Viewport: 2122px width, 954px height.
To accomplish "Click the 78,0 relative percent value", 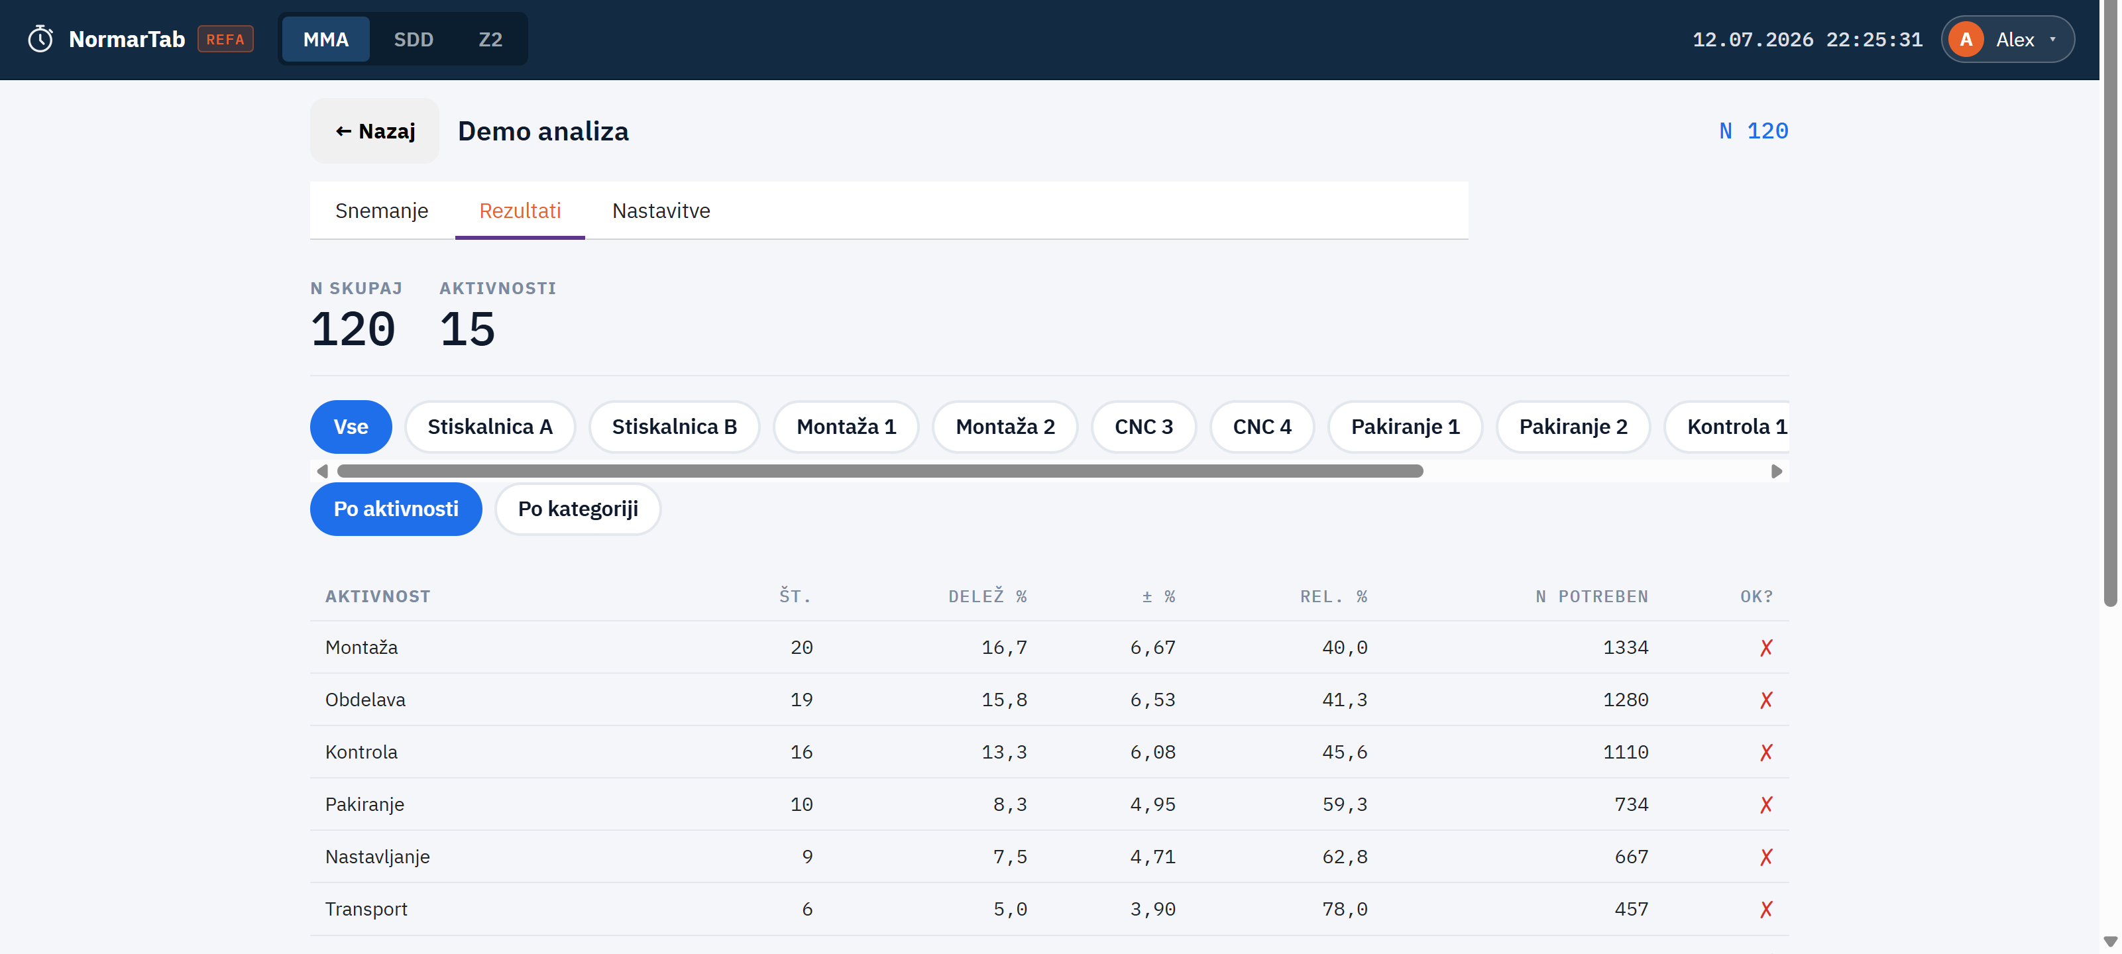I will [x=1345, y=909].
